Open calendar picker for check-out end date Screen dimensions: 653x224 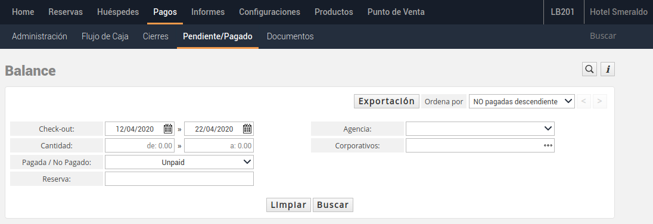pyautogui.click(x=247, y=129)
